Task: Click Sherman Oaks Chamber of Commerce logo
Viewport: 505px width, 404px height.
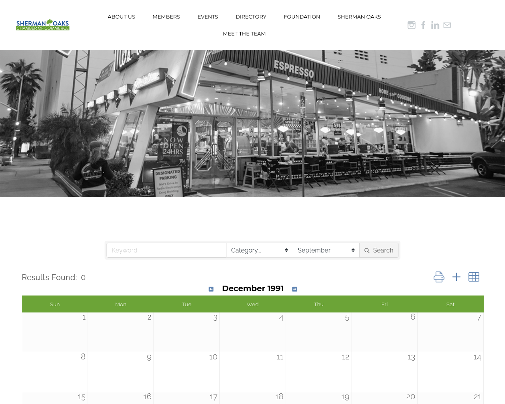Action: pyautogui.click(x=43, y=25)
